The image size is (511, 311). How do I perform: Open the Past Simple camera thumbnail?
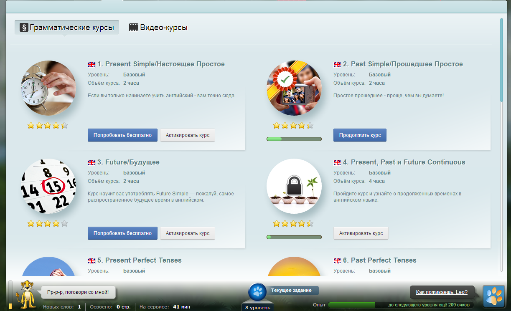pyautogui.click(x=294, y=88)
